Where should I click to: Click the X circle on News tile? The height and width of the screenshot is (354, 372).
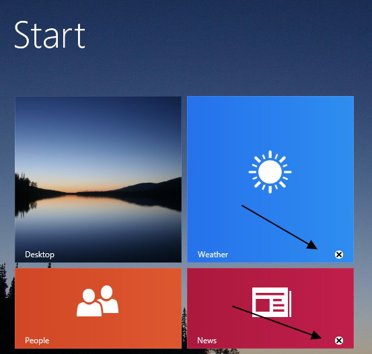point(339,341)
